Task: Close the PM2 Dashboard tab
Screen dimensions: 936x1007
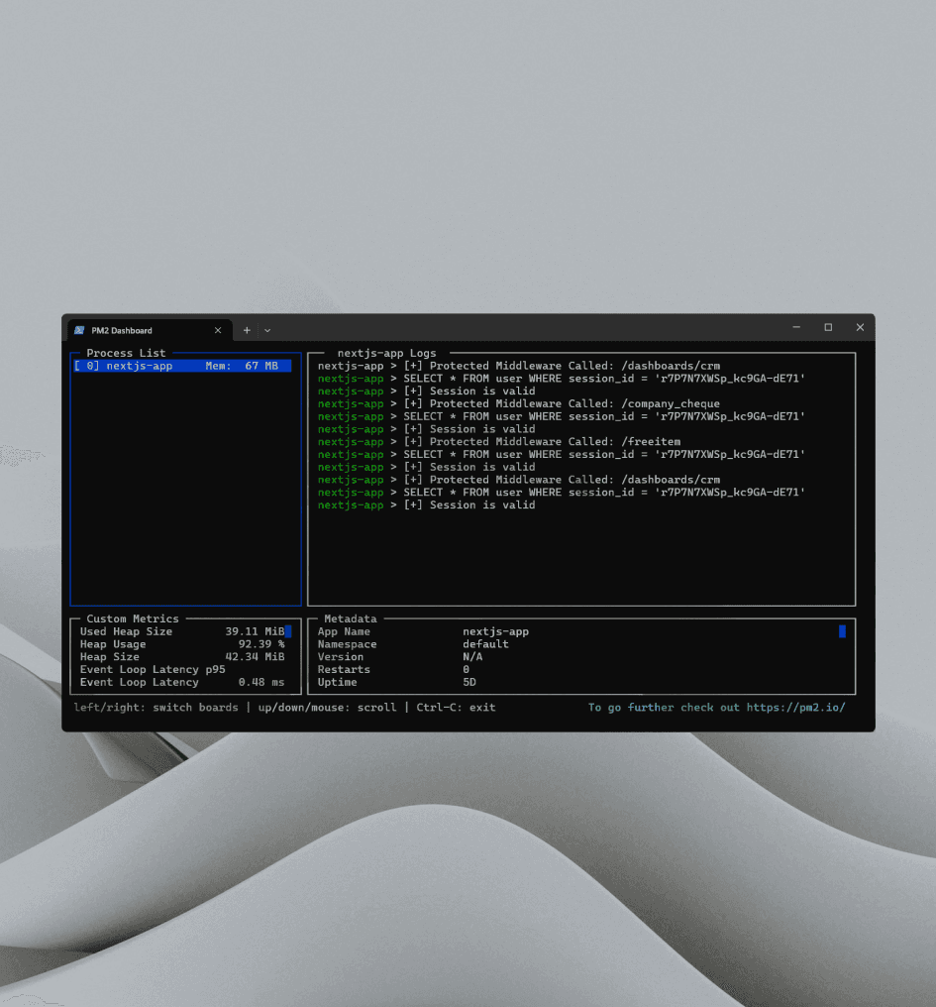Action: coord(218,330)
